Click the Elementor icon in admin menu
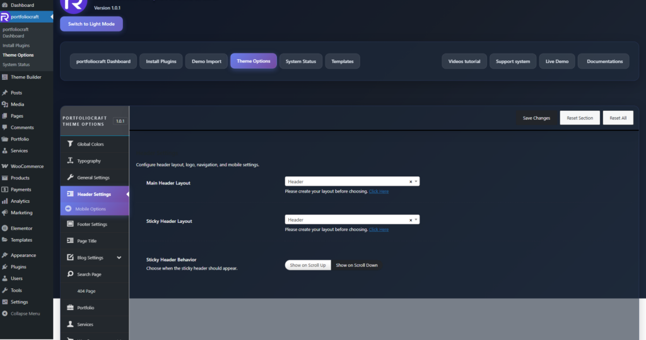 pos(5,229)
